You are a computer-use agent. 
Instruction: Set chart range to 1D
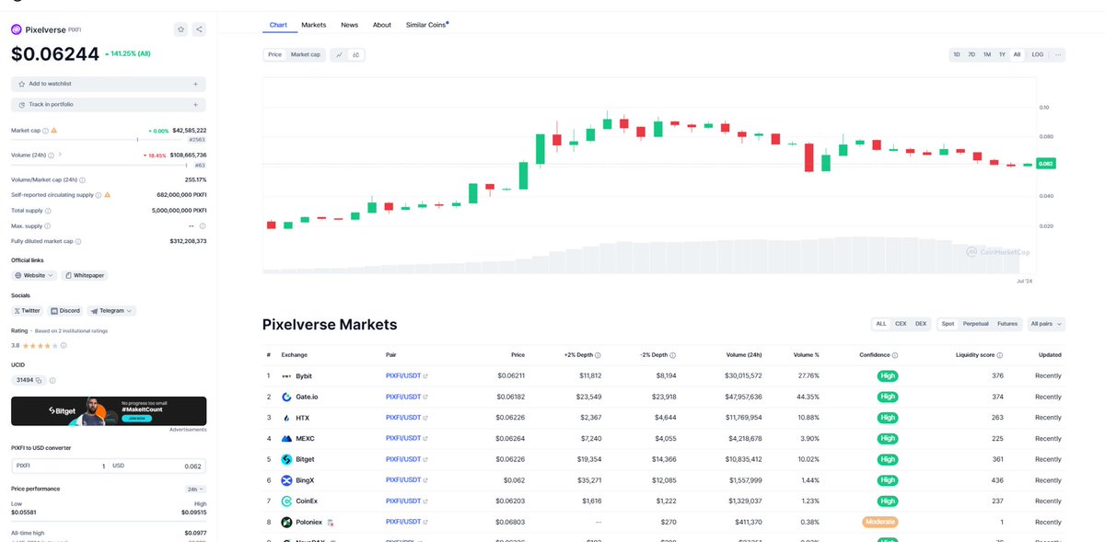[x=957, y=55]
